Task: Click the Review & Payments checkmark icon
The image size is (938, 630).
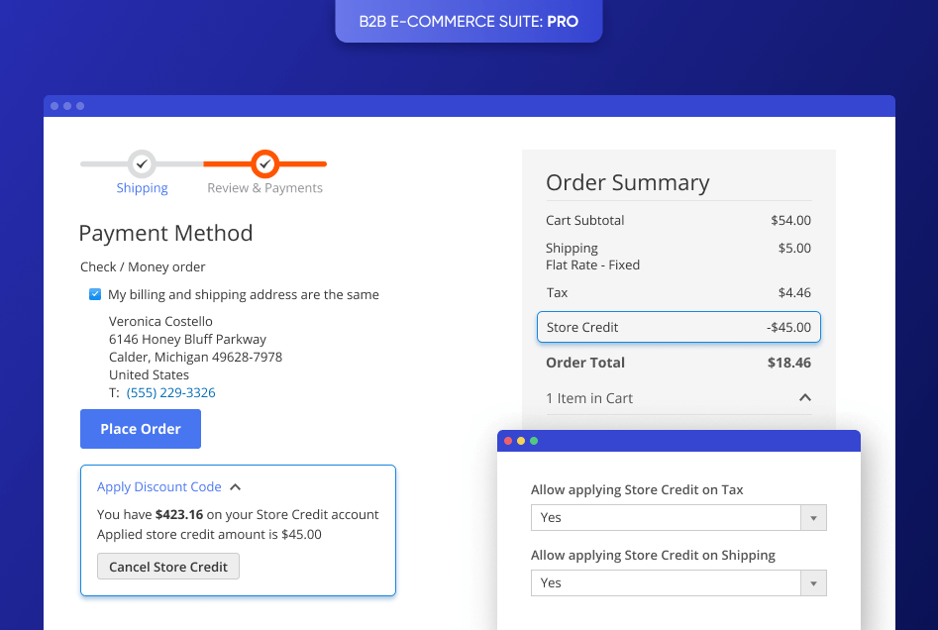Action: click(264, 165)
